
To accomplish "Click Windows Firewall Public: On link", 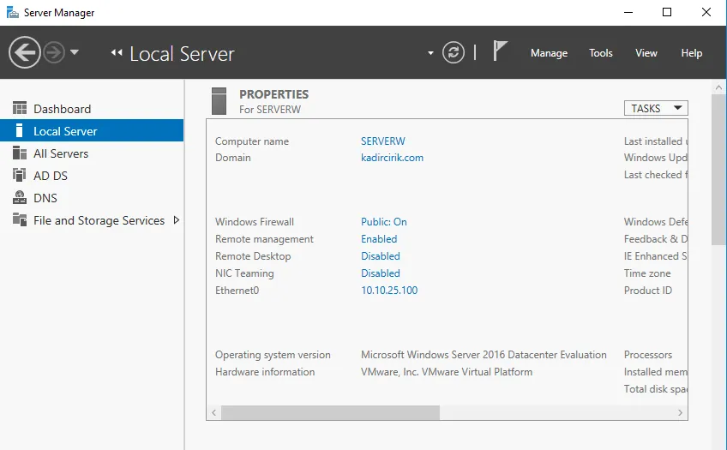I will 384,221.
